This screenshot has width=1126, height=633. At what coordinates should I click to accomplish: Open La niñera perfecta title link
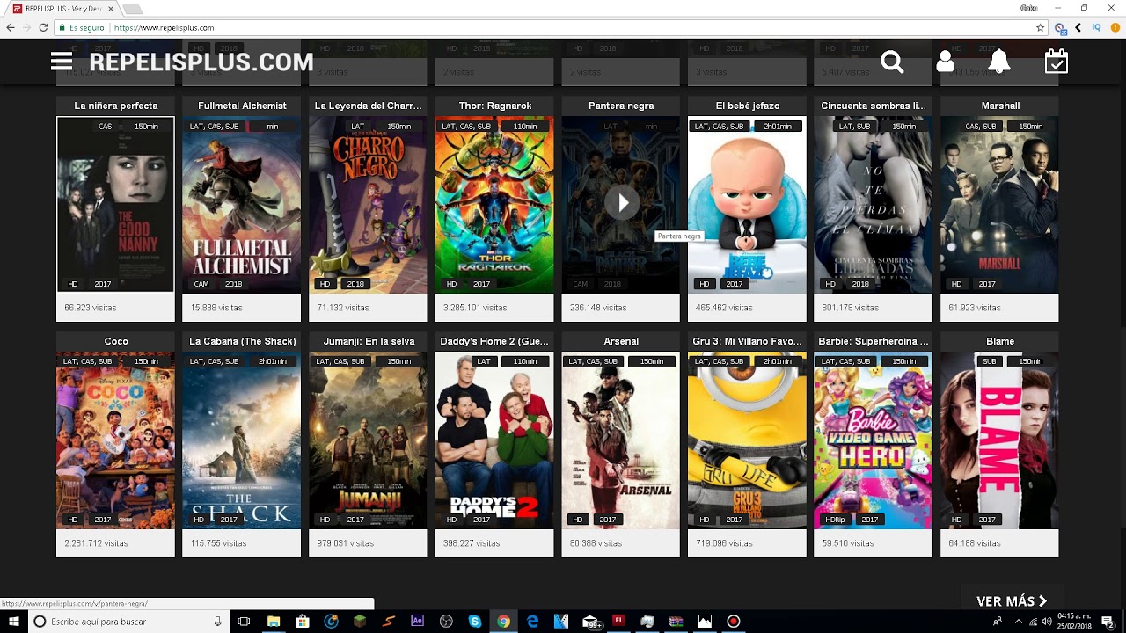[x=116, y=105]
